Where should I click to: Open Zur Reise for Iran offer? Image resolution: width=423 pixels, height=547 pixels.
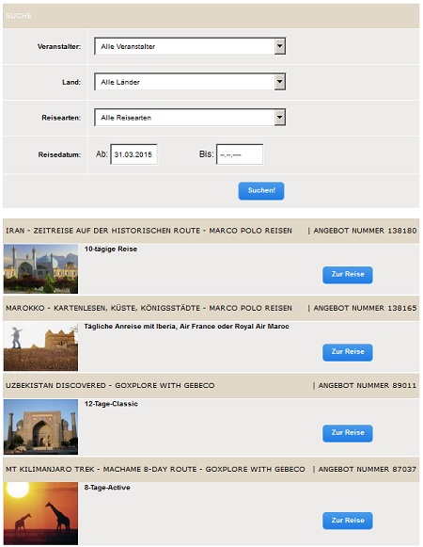coord(348,275)
